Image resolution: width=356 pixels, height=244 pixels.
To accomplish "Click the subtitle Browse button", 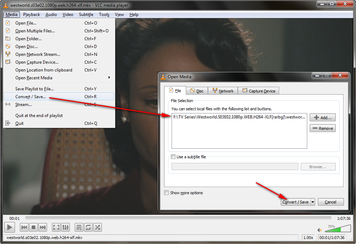I will pyautogui.click(x=318, y=167).
